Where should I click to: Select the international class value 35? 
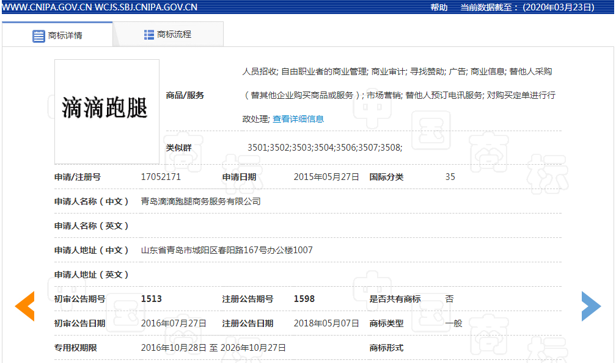[450, 176]
